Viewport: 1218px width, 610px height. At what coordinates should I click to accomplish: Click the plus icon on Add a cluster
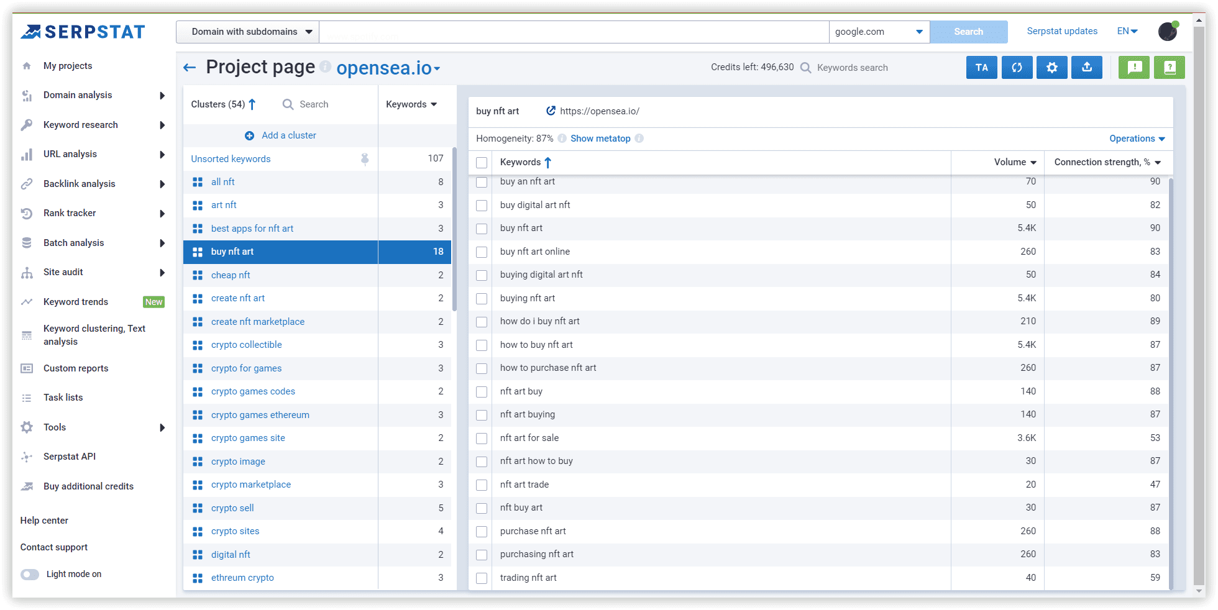(x=249, y=135)
